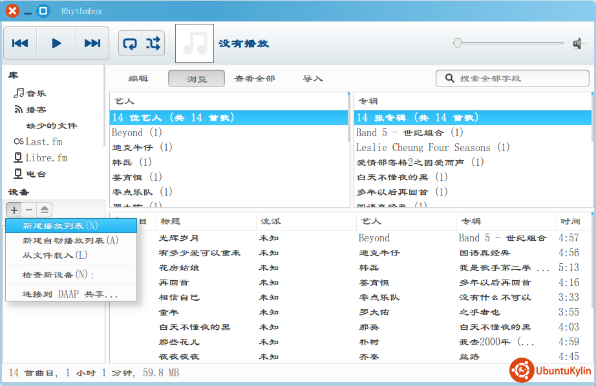This screenshot has width=596, height=386.
Task: Toggle shuffle playback mode
Action: coord(153,43)
